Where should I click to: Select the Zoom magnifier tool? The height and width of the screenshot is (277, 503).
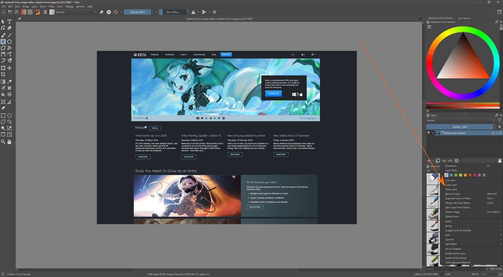point(3,142)
